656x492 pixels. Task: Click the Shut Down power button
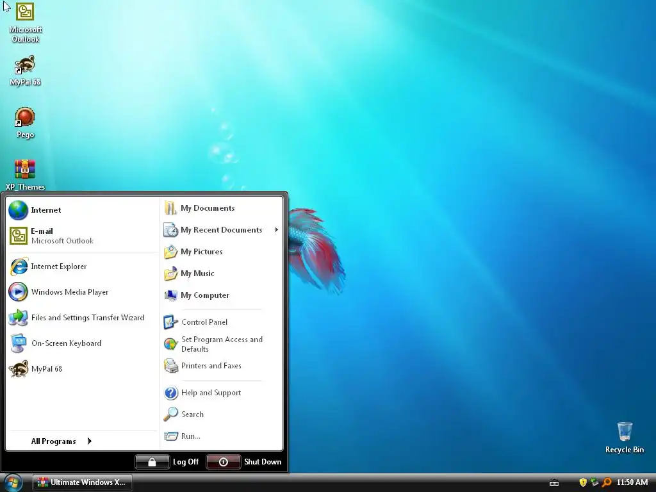(224, 462)
